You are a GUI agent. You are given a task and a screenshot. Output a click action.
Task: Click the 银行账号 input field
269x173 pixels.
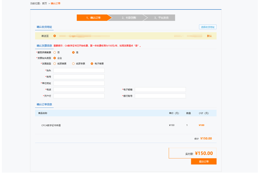point(160,96)
